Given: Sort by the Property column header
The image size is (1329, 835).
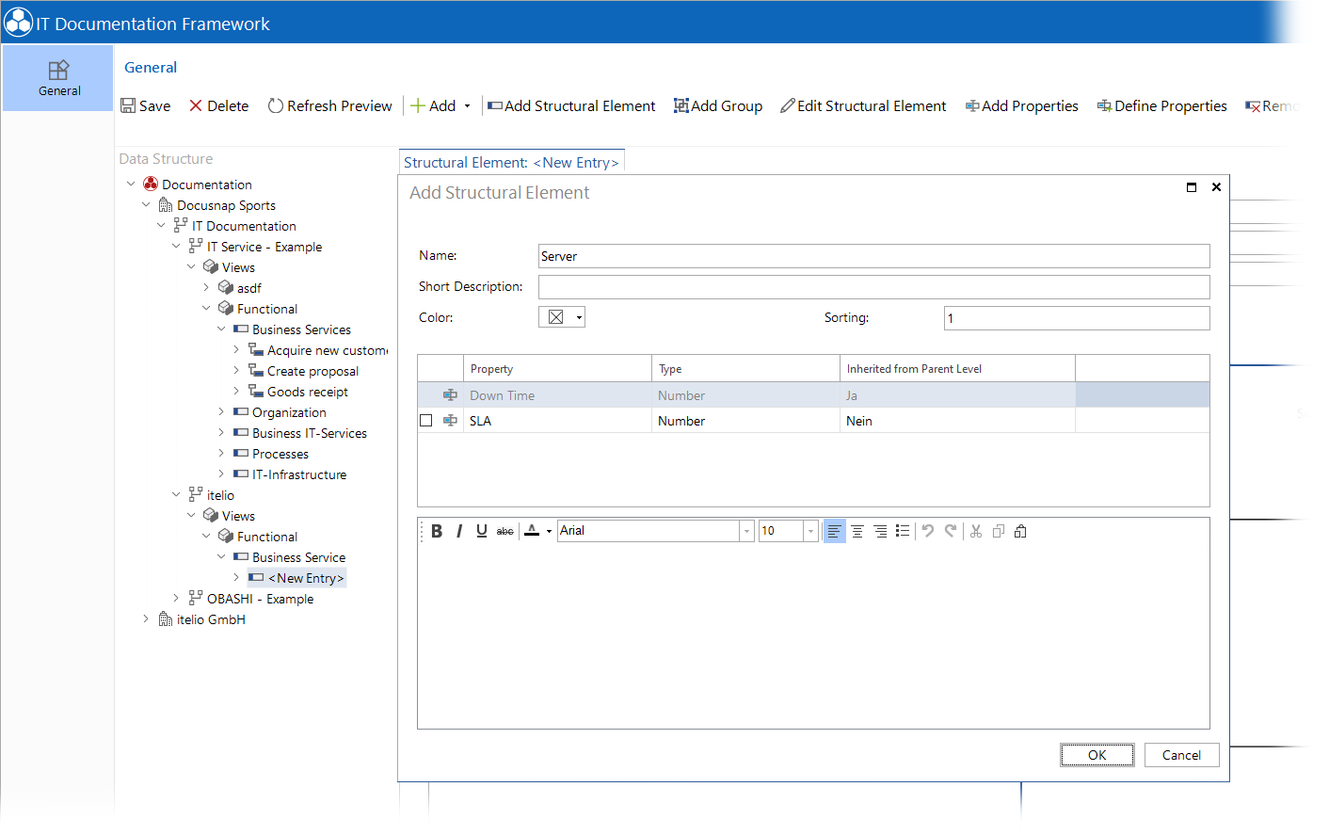Looking at the screenshot, I should (x=557, y=369).
